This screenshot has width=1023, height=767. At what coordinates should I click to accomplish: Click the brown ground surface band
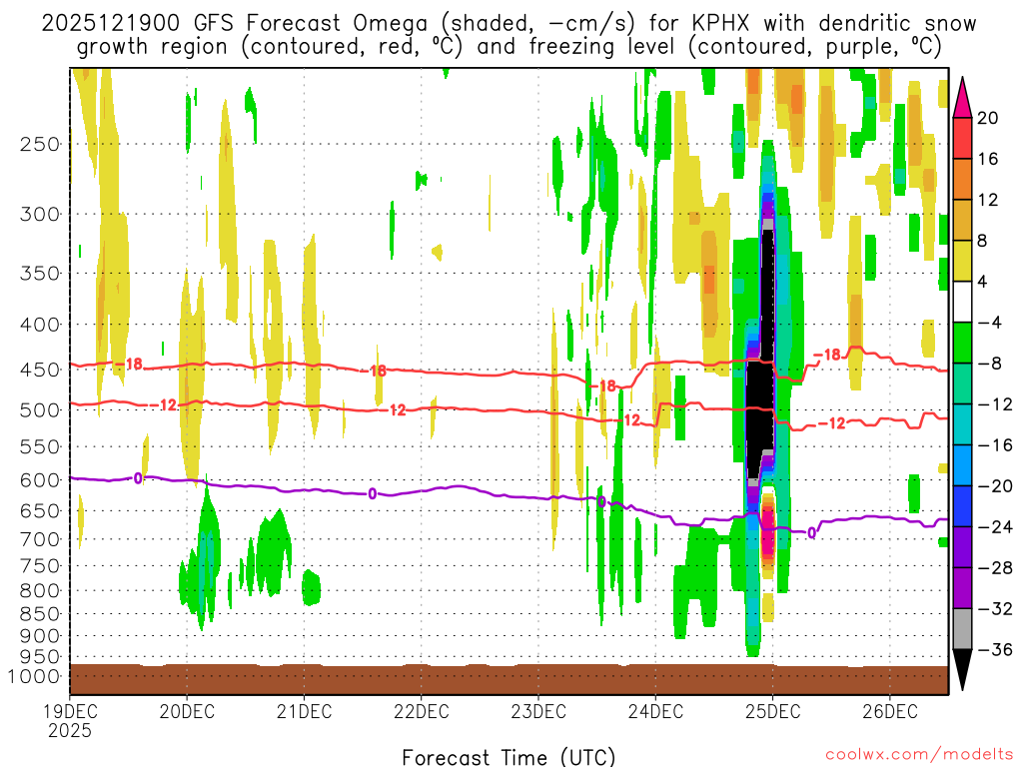tap(509, 679)
